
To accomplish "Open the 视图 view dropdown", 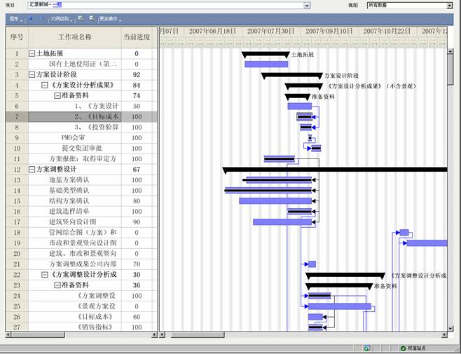I will (x=449, y=5).
